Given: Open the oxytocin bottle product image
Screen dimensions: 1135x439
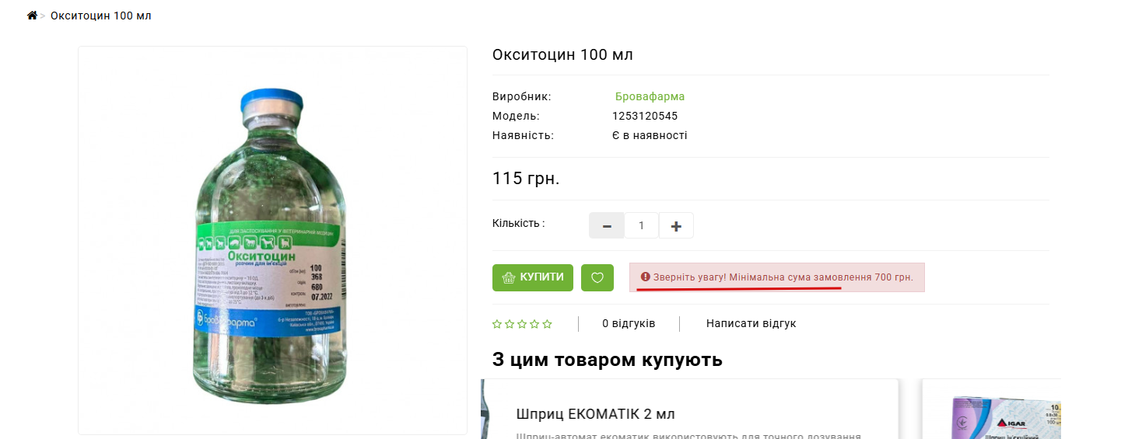Looking at the screenshot, I should coord(272,241).
